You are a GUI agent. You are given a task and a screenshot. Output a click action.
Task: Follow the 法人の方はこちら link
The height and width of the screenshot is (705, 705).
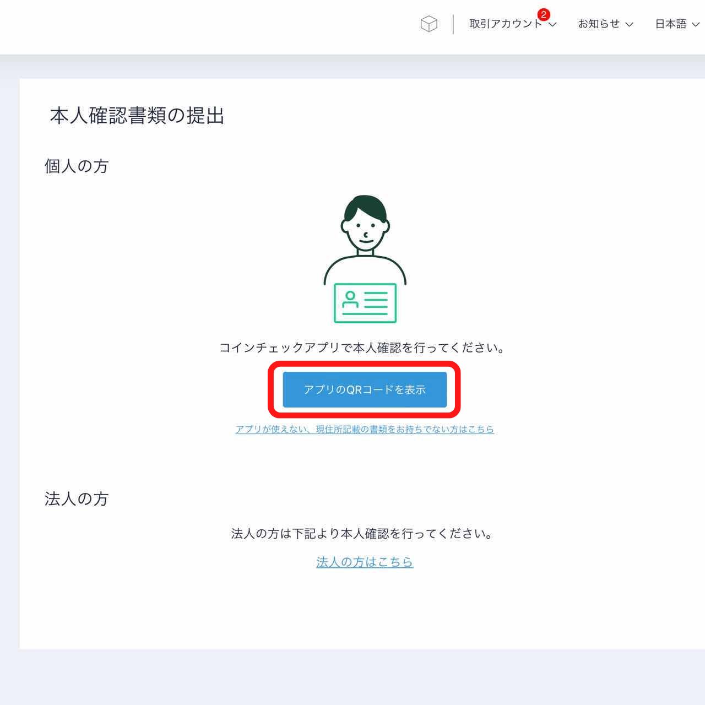coord(365,562)
